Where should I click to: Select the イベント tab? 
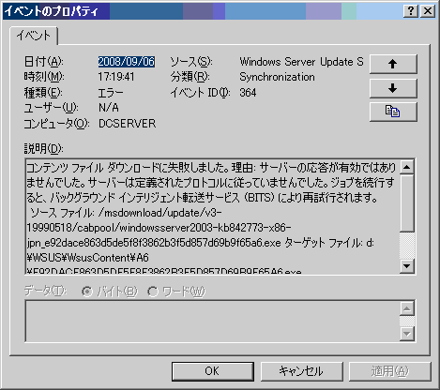click(x=34, y=36)
